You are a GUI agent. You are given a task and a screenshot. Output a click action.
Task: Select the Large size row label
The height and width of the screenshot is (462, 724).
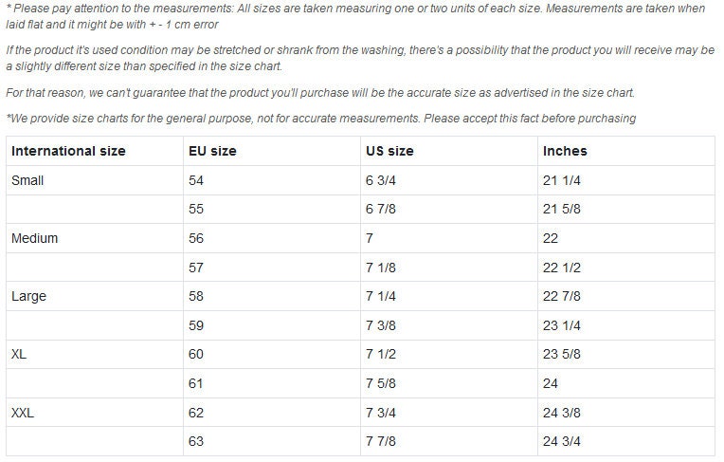click(x=28, y=296)
